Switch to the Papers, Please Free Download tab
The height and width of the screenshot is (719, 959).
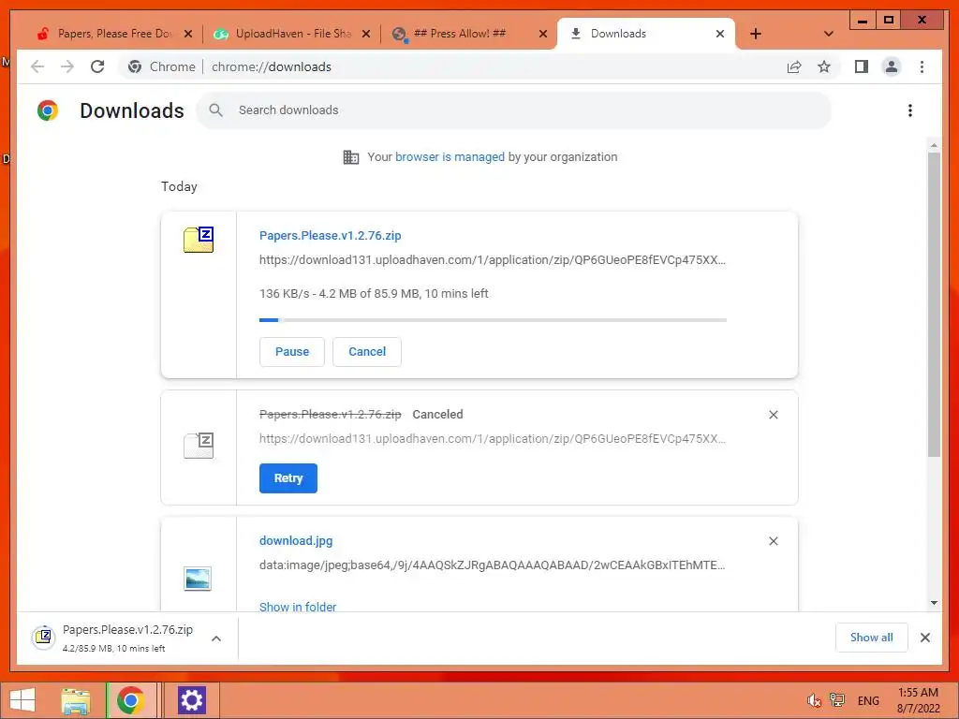pyautogui.click(x=113, y=34)
